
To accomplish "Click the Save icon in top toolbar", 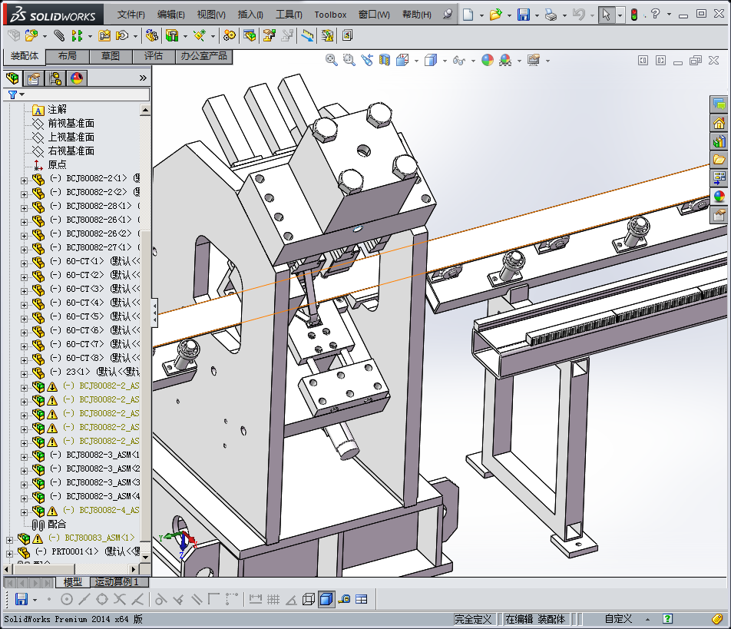I will click(523, 15).
